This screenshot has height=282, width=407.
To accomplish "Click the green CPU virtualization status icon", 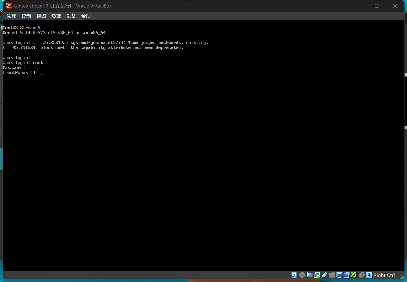I will click(354, 275).
